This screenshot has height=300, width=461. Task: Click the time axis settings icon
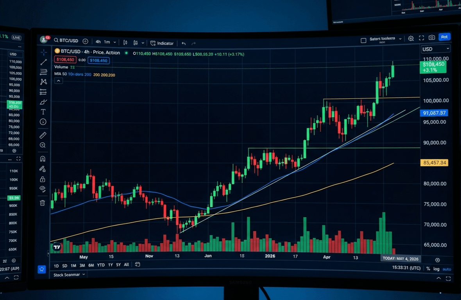point(438,260)
